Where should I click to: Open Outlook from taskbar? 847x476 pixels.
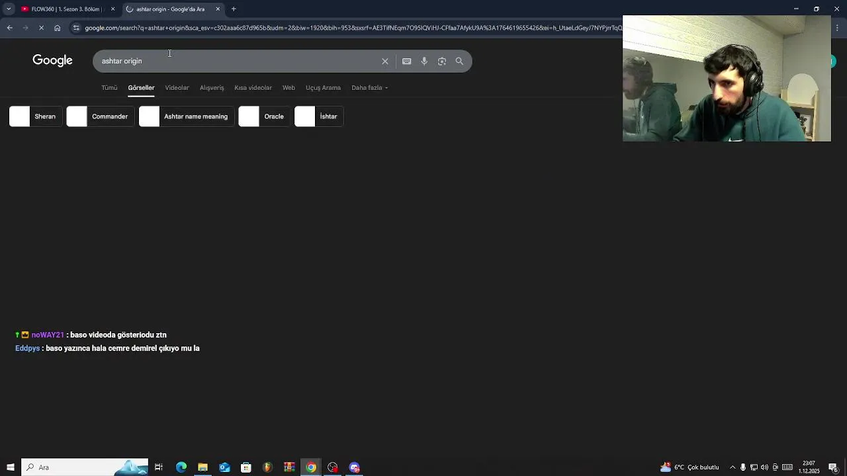(x=224, y=467)
